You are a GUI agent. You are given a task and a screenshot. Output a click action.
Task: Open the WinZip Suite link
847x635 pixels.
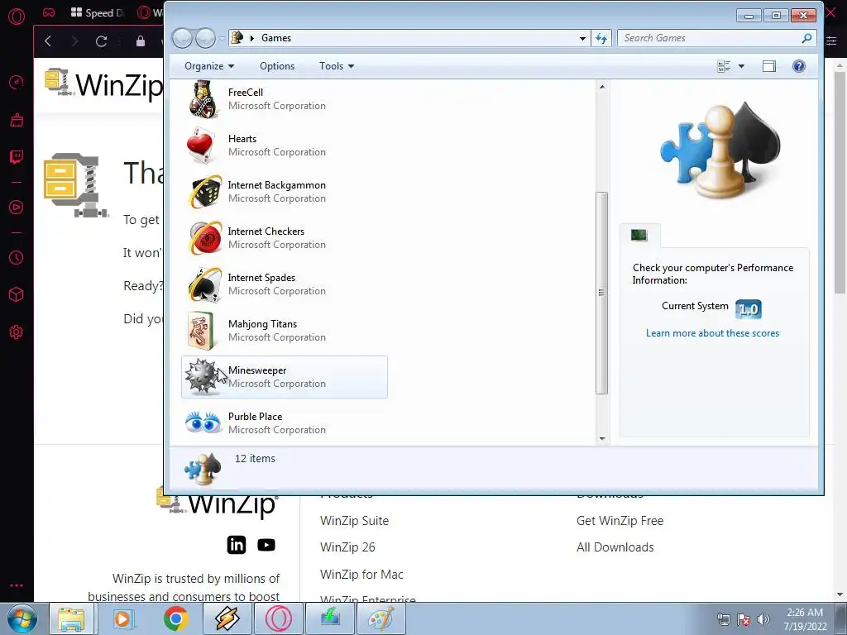click(354, 521)
